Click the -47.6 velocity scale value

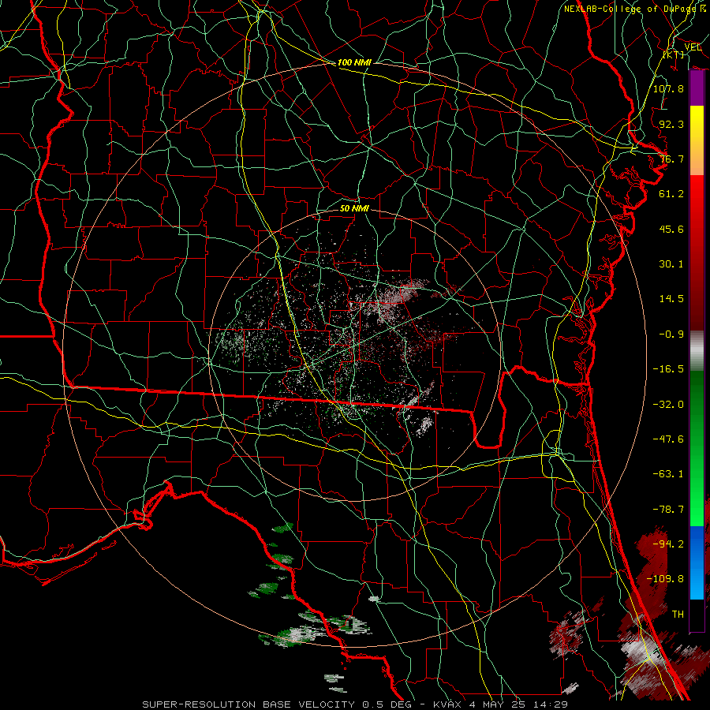pos(668,439)
